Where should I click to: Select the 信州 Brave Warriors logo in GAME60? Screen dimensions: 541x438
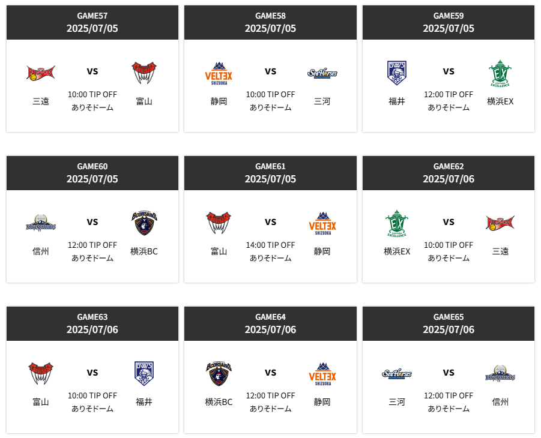point(41,223)
